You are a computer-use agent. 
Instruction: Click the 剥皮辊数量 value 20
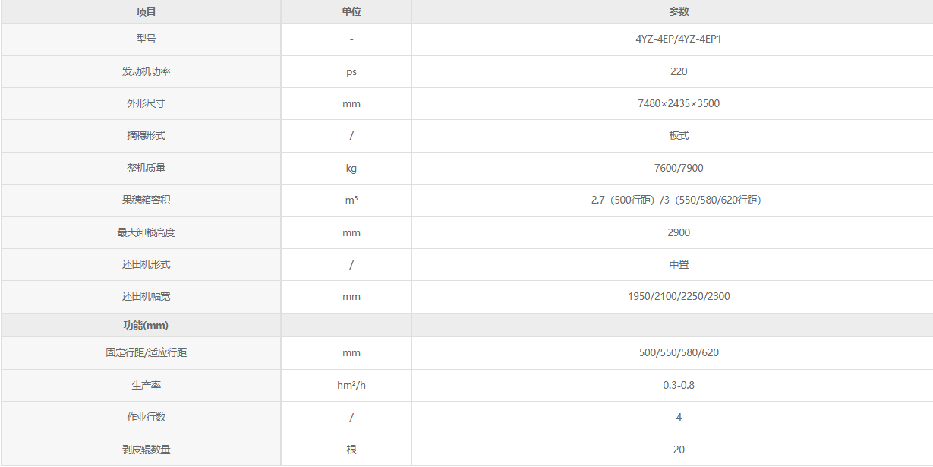coord(679,450)
